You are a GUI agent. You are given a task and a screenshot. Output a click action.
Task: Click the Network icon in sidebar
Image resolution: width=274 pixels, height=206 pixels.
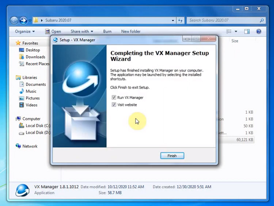point(18,146)
